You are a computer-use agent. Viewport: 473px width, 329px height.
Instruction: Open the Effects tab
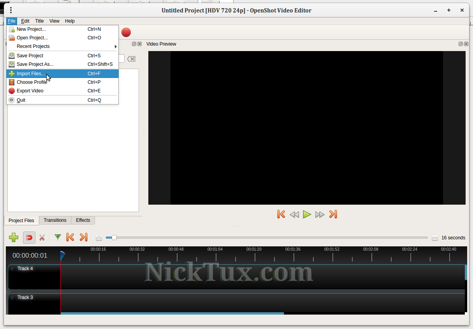83,220
